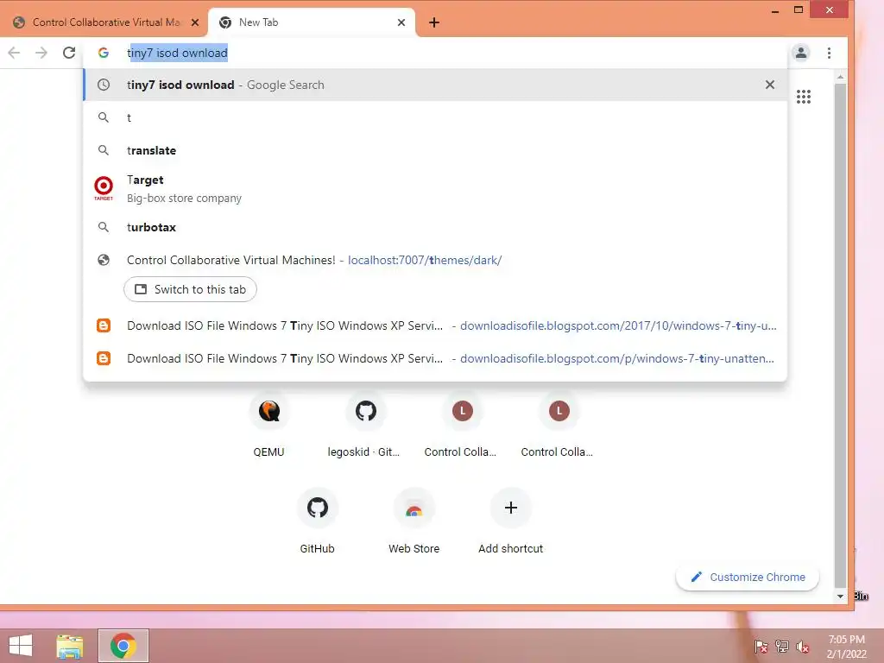Screen dimensions: 884x663
Task: Switch to the Control Collaborative Virtual Ma tab
Action: tap(104, 22)
